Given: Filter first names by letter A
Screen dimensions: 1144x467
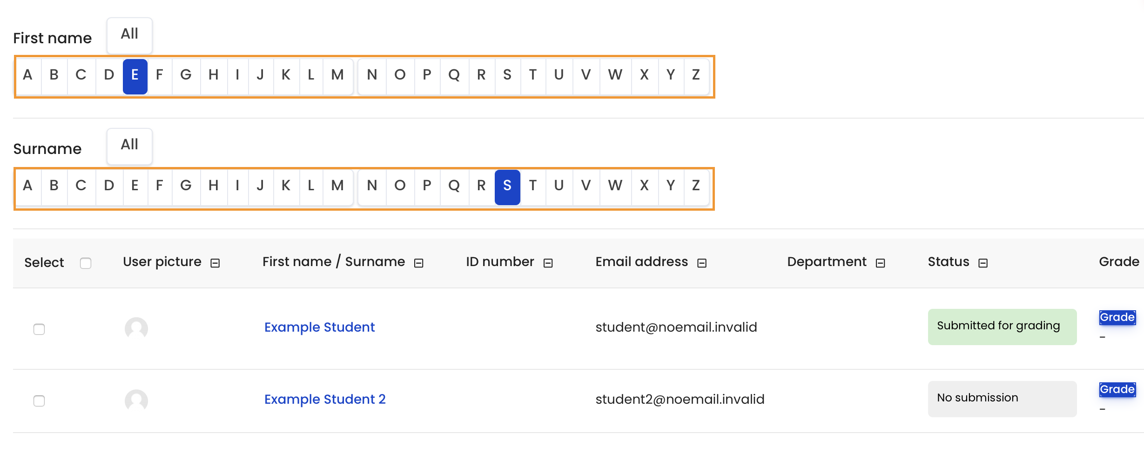Looking at the screenshot, I should tap(28, 76).
